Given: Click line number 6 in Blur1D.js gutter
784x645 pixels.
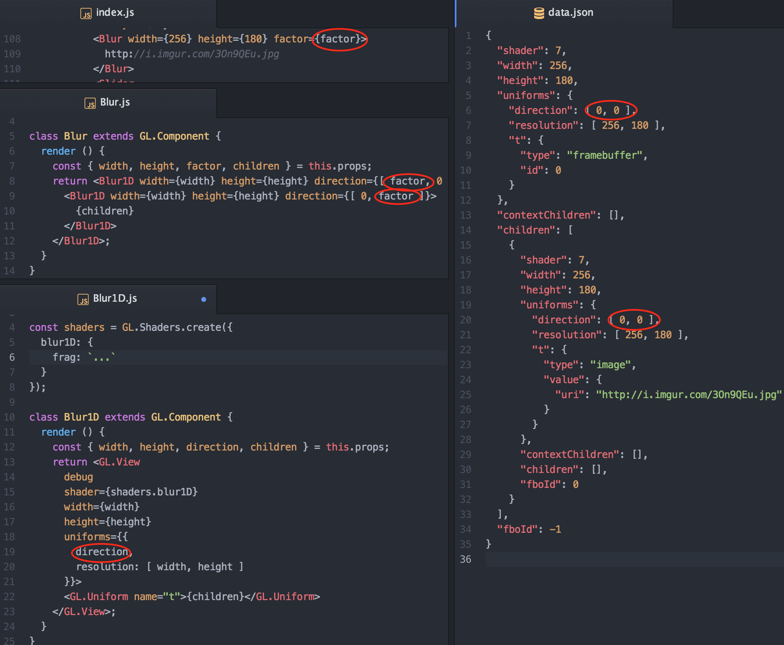Looking at the screenshot, I should [x=12, y=357].
